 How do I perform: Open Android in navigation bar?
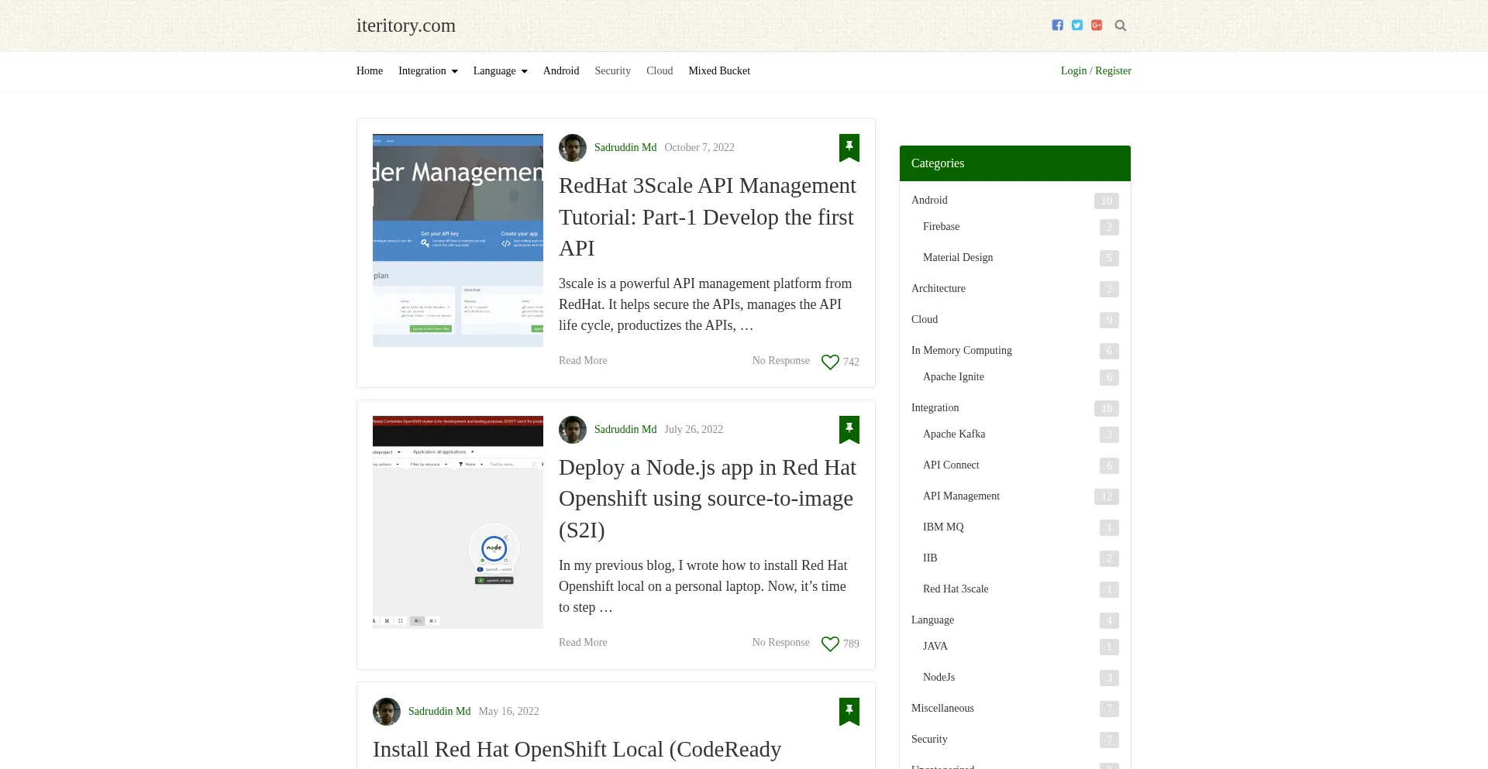[x=561, y=70]
